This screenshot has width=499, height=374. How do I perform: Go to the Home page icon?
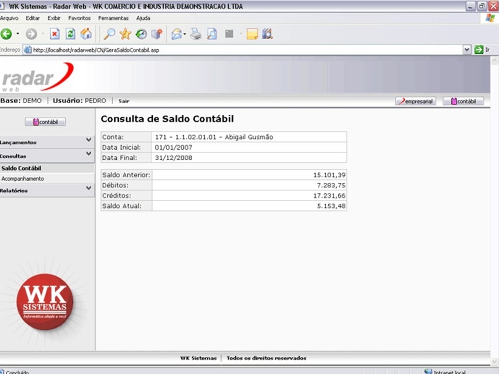pyautogui.click(x=86, y=35)
